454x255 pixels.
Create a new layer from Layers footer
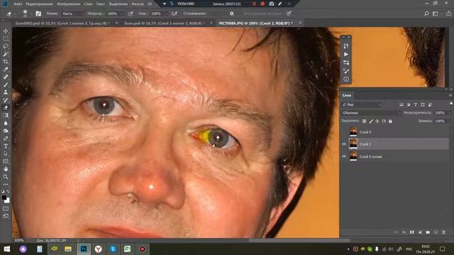click(436, 232)
